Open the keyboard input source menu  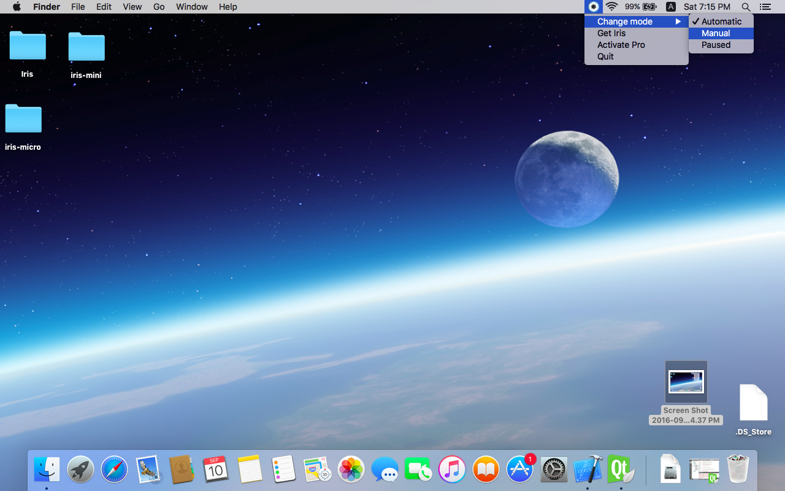tap(671, 7)
